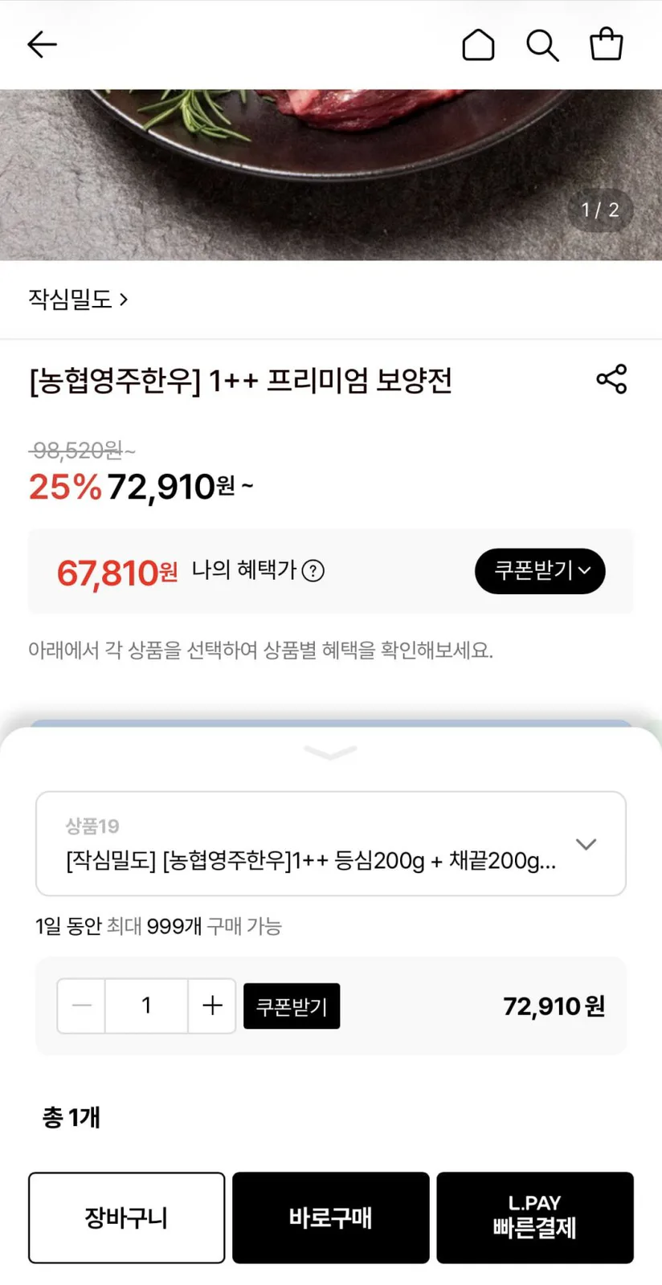662x1285 pixels.
Task: Open the 작심밀도 brand store link
Action: pyautogui.click(x=78, y=300)
